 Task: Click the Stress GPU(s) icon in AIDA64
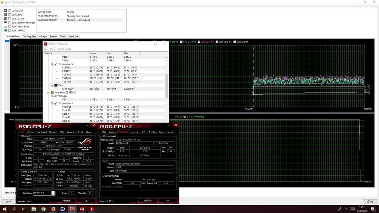coord(5,30)
